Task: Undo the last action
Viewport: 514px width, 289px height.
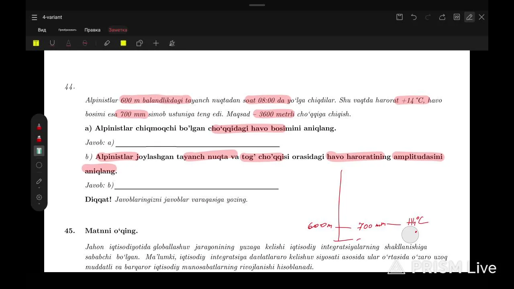Action: [414, 17]
